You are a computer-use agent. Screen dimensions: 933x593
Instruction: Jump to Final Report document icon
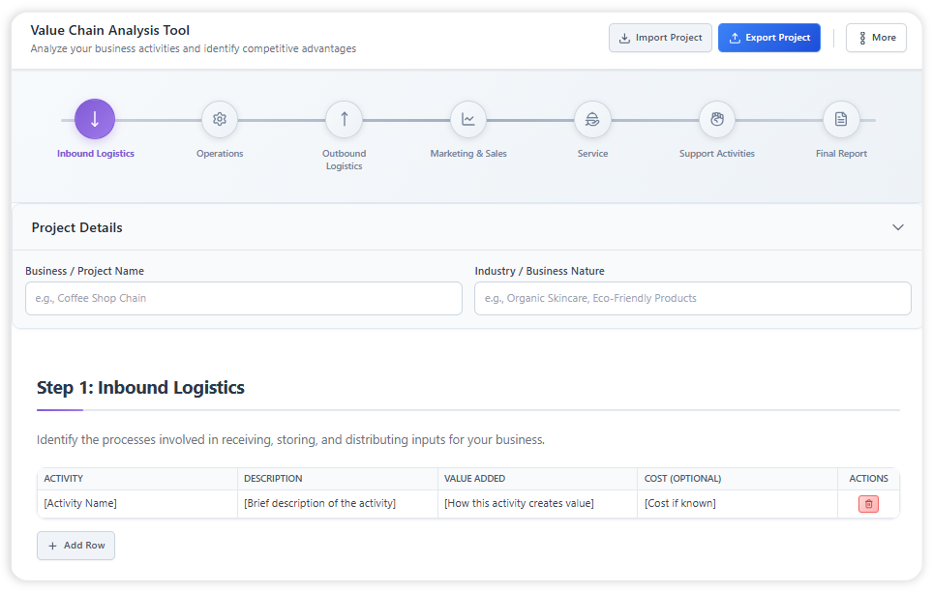pyautogui.click(x=841, y=120)
